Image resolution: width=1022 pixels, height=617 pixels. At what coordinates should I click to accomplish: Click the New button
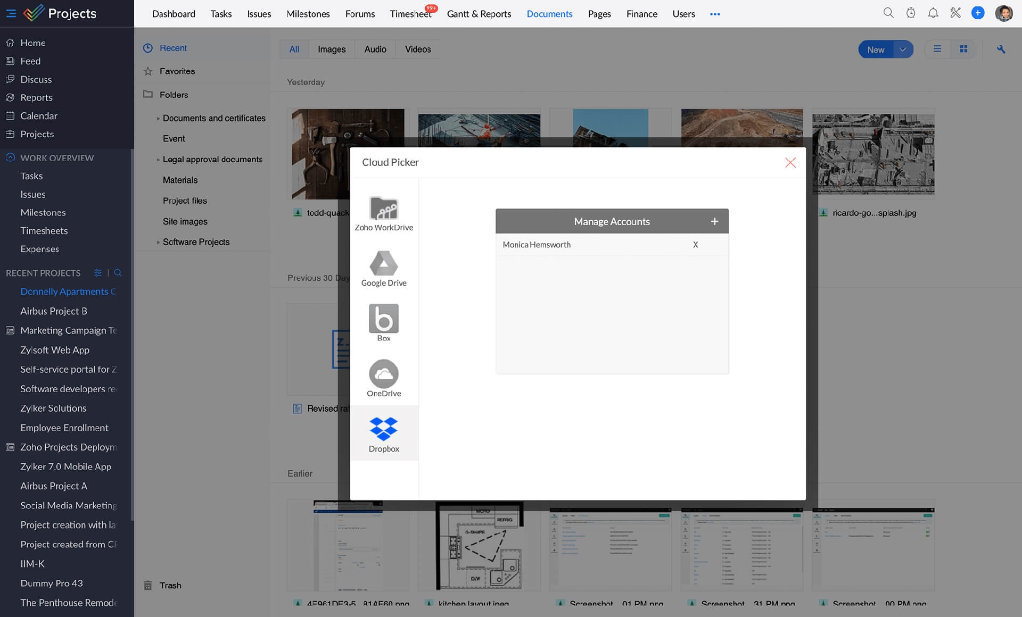pos(875,49)
